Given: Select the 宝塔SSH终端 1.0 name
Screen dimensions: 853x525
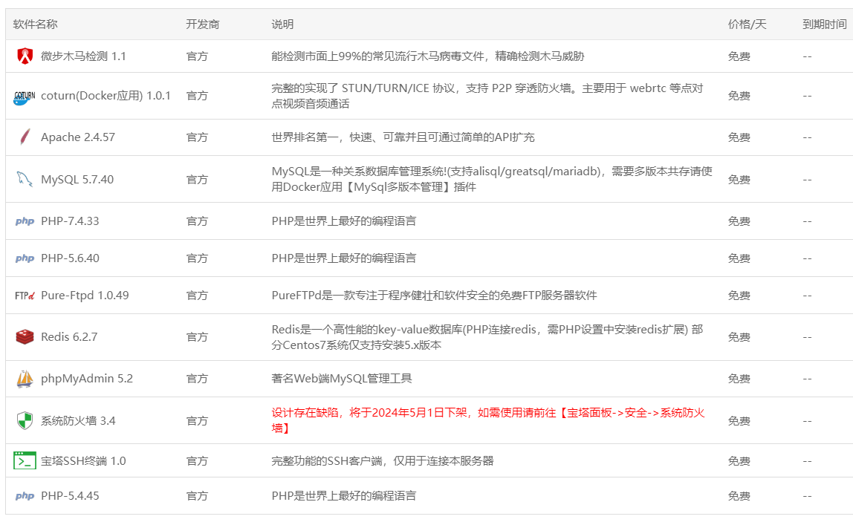Looking at the screenshot, I should point(83,461).
